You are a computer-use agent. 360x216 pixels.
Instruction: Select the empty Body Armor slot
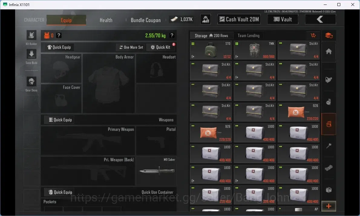click(x=109, y=84)
